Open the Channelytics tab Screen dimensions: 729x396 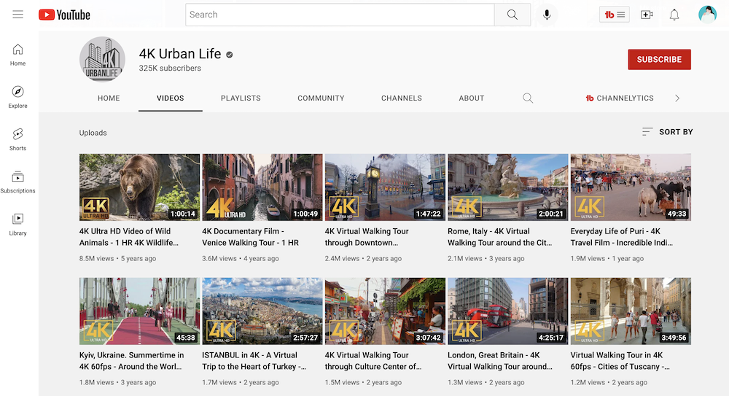620,98
